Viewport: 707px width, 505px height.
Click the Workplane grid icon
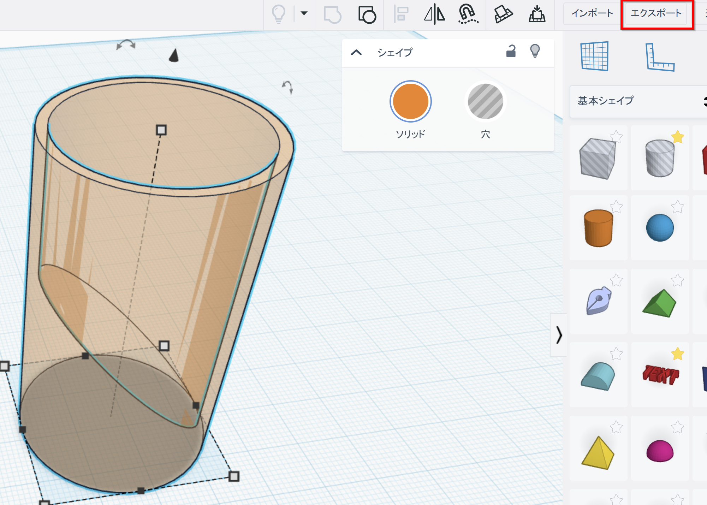(594, 56)
